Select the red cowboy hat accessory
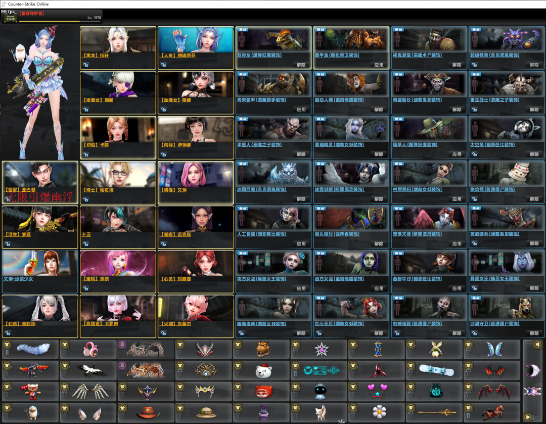Image resolution: width=546 pixels, height=424 pixels. 147,413
